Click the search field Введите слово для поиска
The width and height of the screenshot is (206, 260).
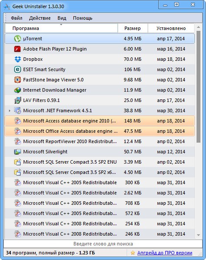click(x=103, y=244)
